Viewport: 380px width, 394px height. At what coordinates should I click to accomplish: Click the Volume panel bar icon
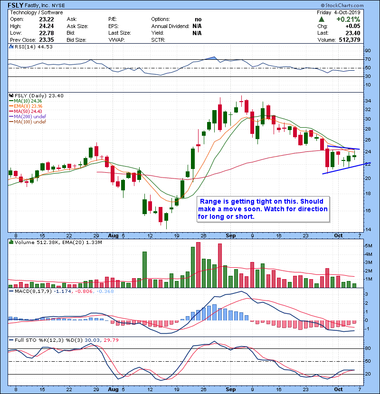click(11, 242)
